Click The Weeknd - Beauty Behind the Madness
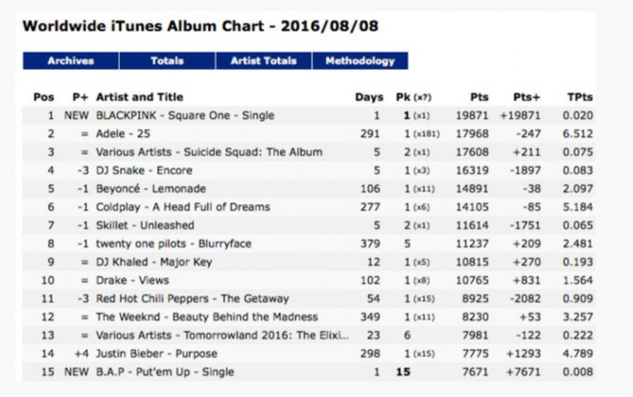Image resolution: width=633 pixels, height=397 pixels. (x=207, y=316)
